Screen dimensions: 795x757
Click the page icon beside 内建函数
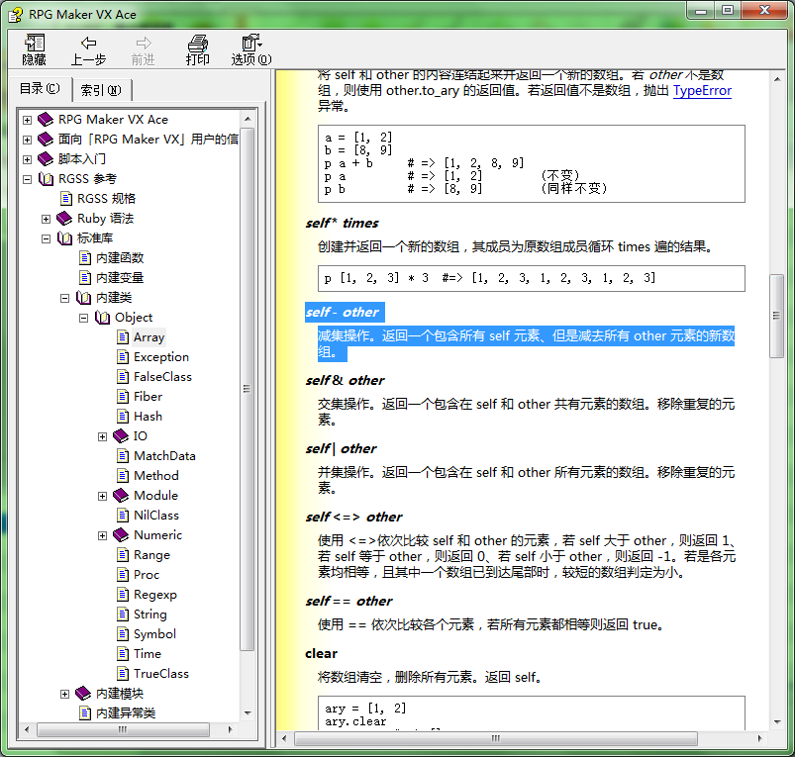85,258
